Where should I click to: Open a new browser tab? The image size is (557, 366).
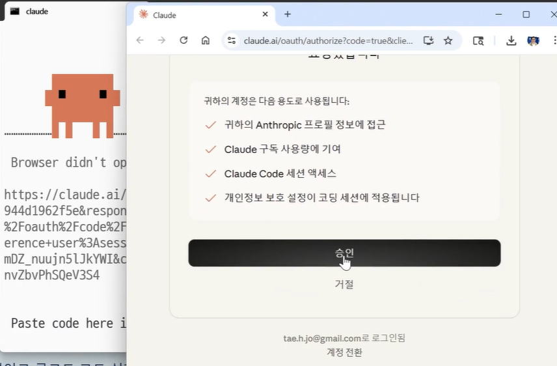pos(288,14)
